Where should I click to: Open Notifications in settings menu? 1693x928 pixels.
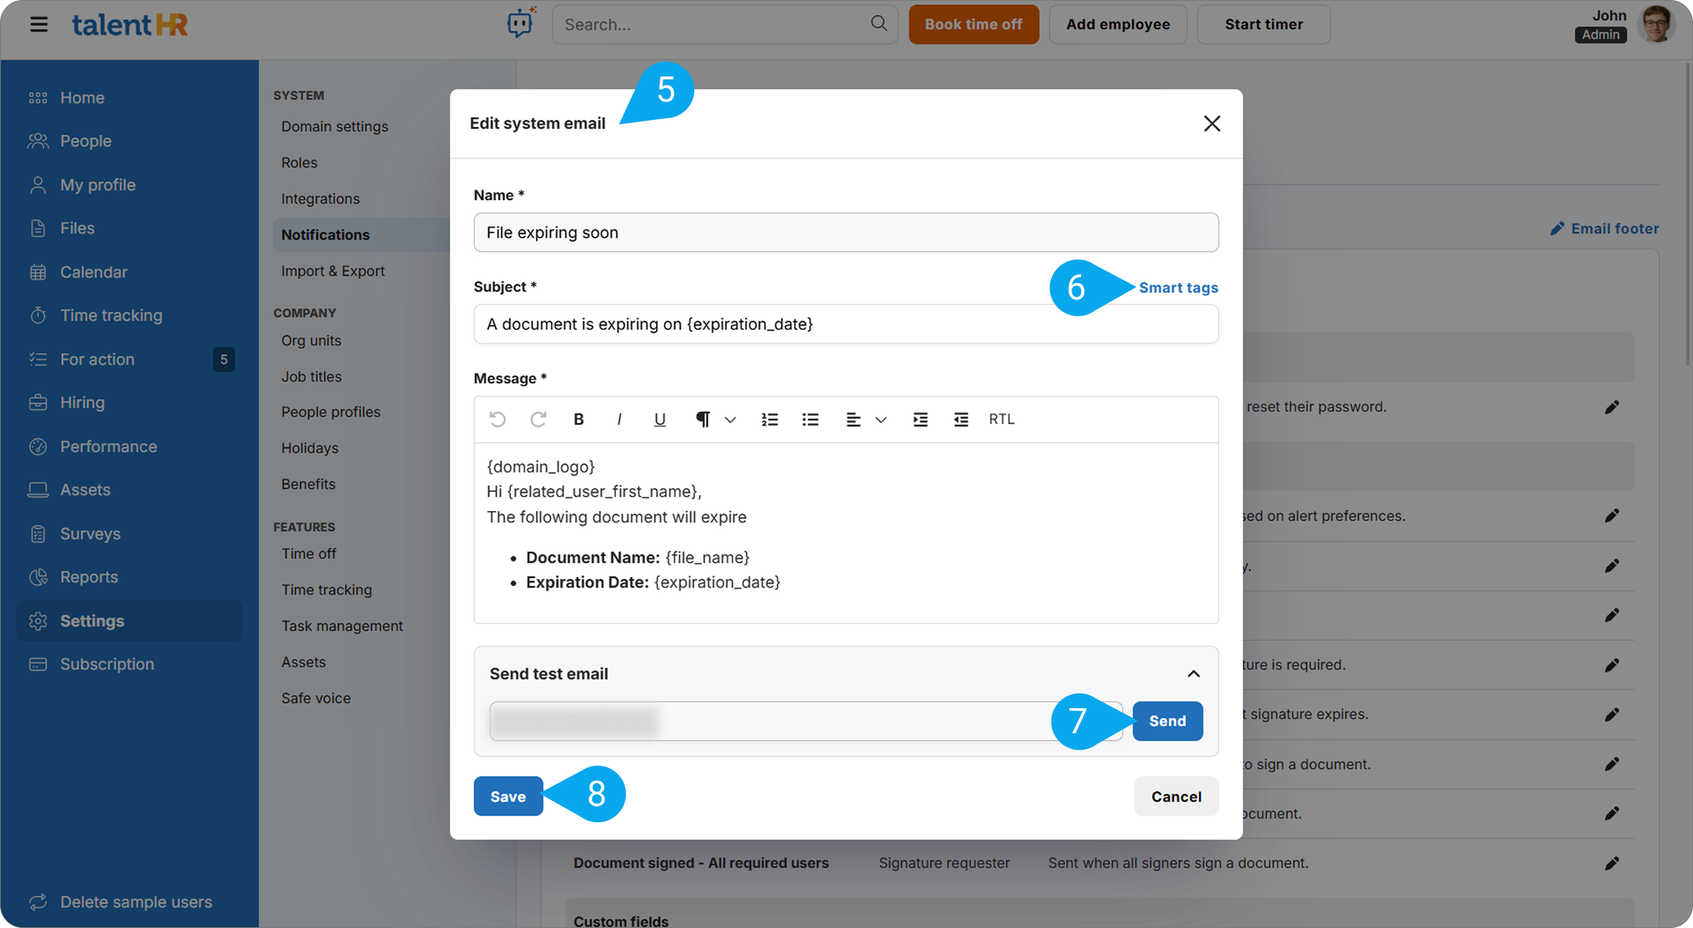point(325,235)
